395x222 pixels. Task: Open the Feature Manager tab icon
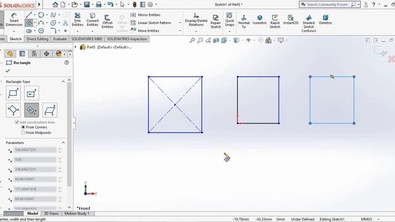10,54
